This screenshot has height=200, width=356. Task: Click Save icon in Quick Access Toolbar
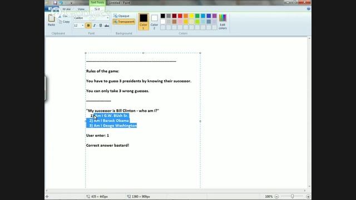point(55,3)
